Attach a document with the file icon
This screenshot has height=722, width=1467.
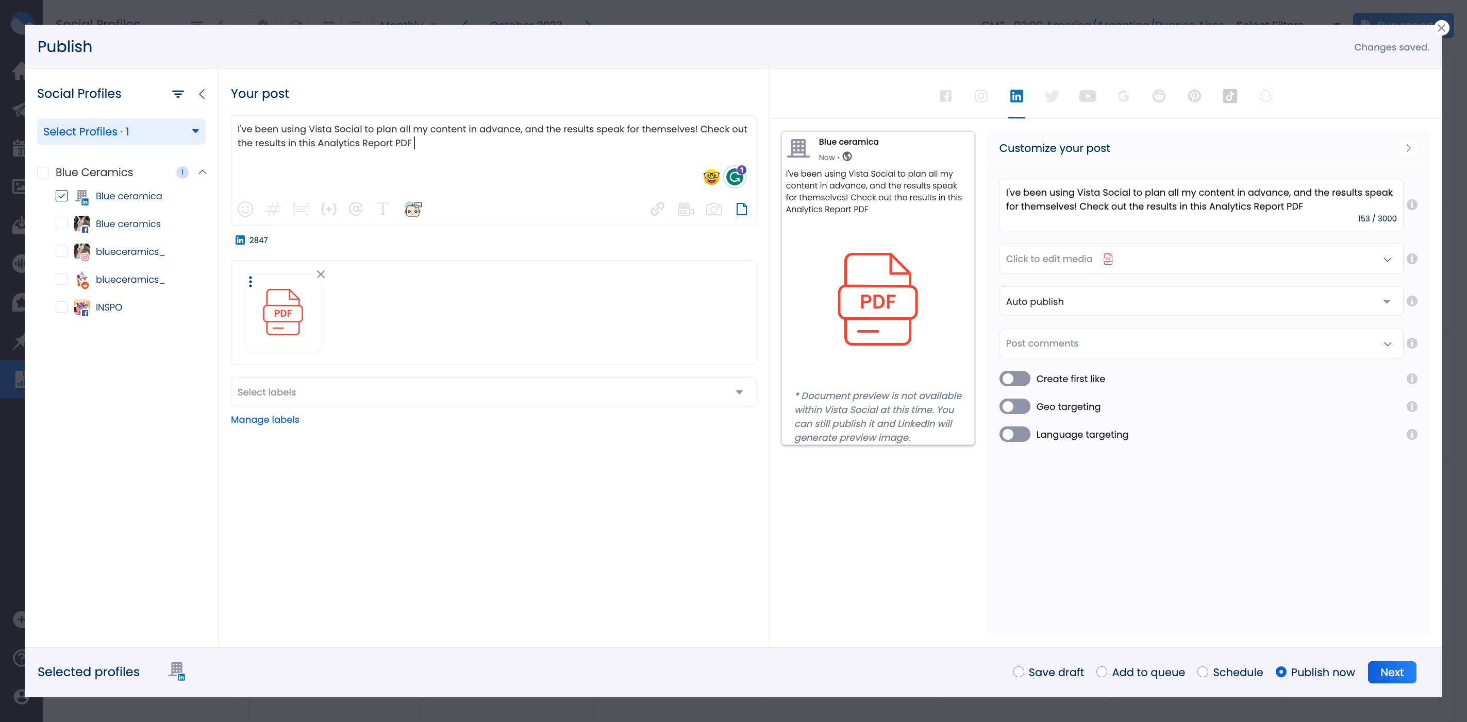(x=741, y=210)
